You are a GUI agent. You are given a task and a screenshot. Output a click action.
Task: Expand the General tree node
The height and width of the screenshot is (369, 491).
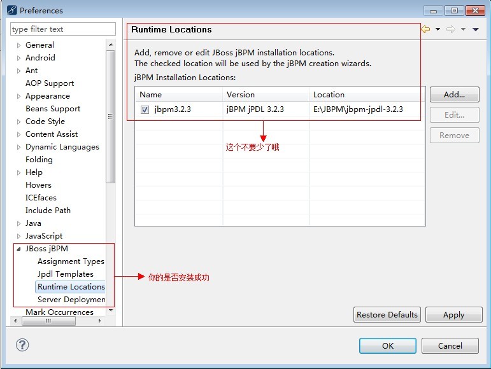[x=19, y=45]
